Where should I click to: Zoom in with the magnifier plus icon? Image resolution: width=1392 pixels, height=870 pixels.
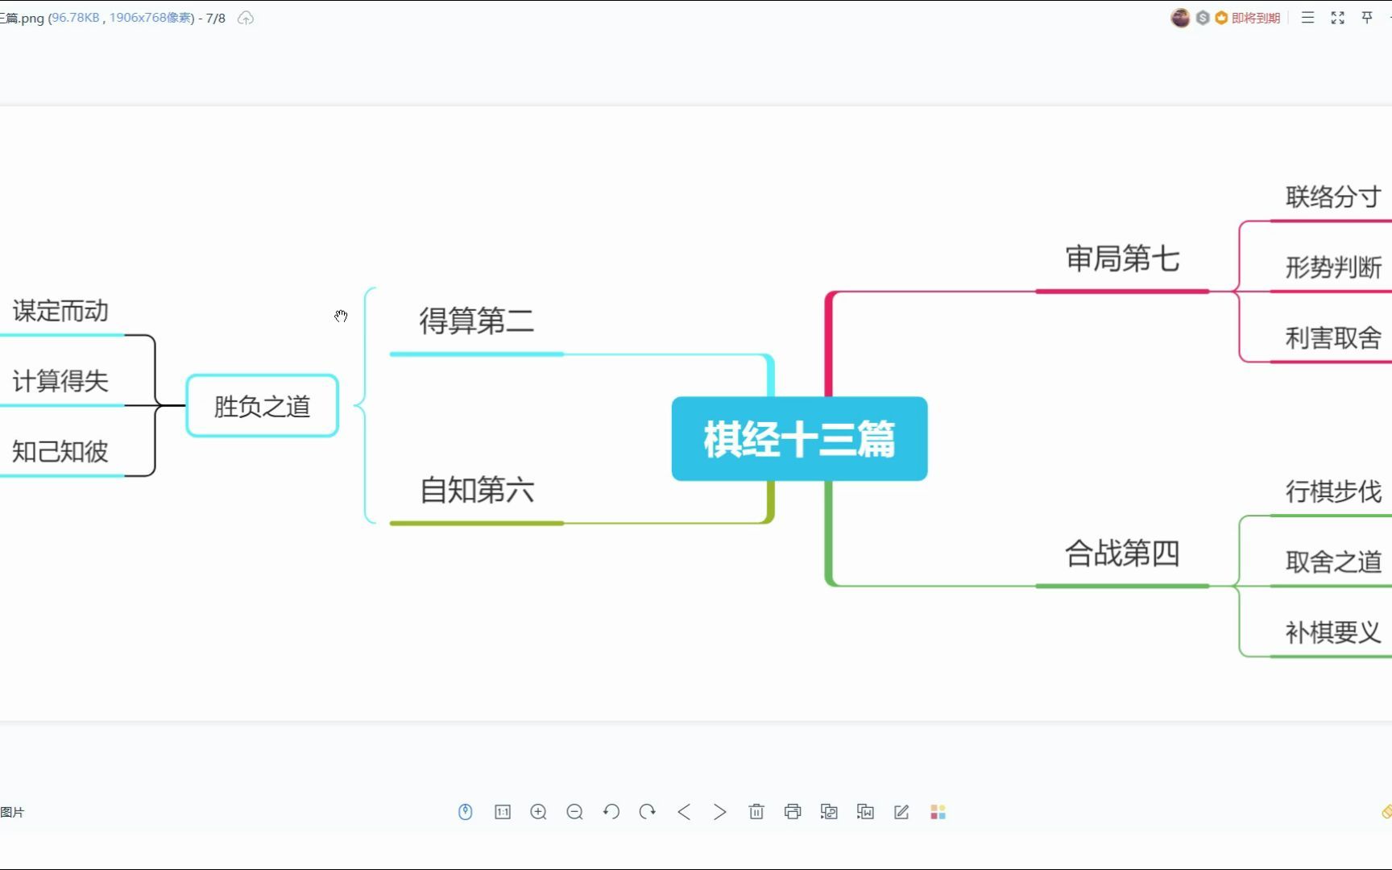coord(539,812)
